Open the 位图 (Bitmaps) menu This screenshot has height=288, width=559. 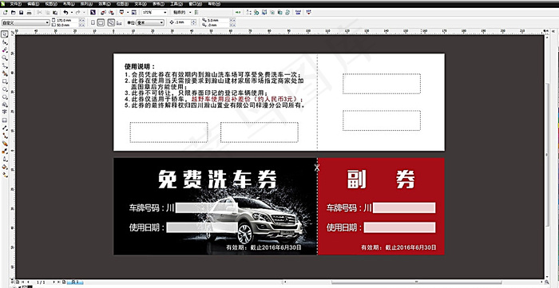click(x=122, y=4)
